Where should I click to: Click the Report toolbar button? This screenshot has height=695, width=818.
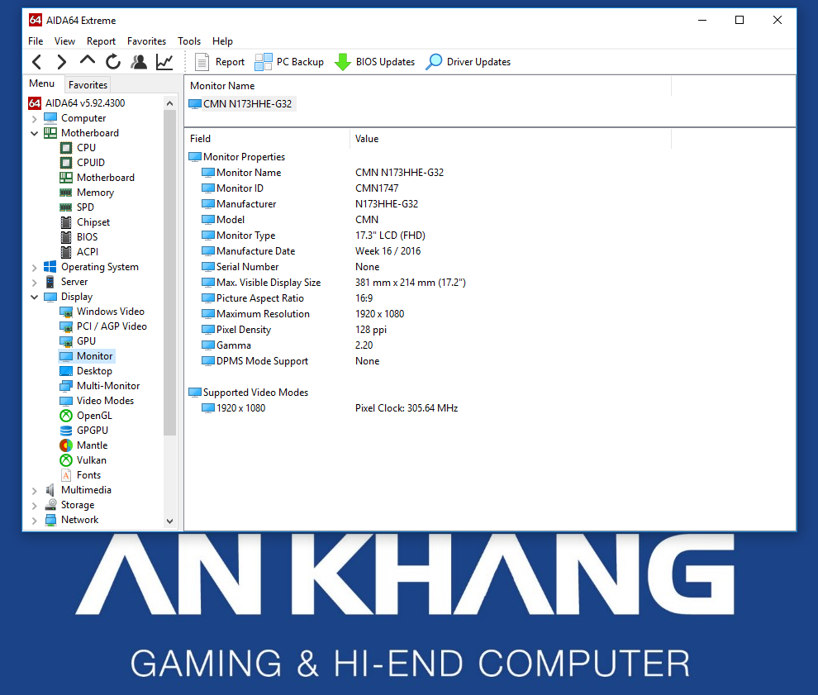point(219,62)
